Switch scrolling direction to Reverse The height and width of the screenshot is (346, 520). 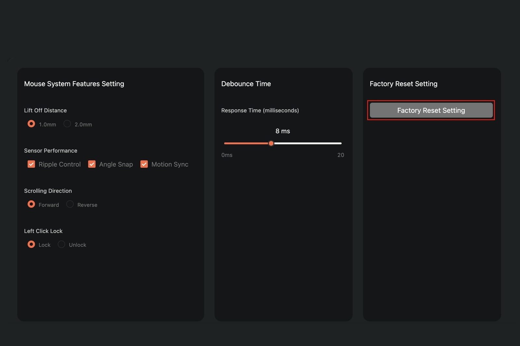(70, 204)
